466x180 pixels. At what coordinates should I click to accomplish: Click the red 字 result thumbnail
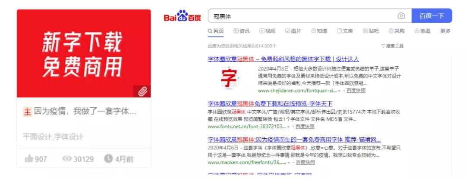point(230,78)
